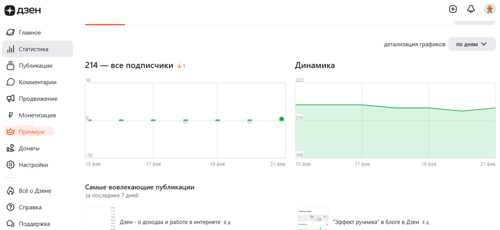Click 'за последние 7 дней' text

[x=112, y=195]
